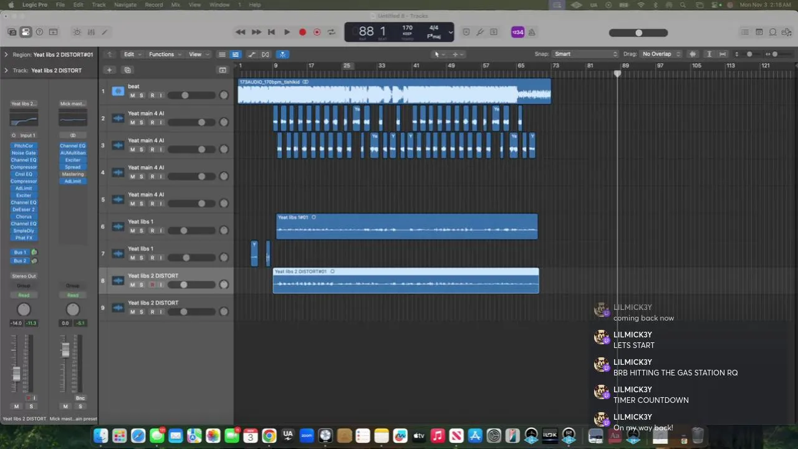This screenshot has width=798, height=449.
Task: Open the Mastering plugin on Mick mast channel
Action: 73,174
